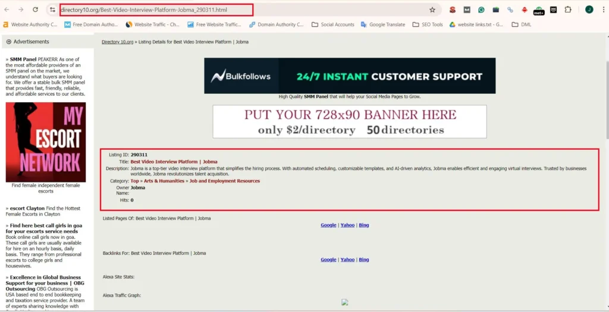The height and width of the screenshot is (312, 609).
Task: Expand DML bookmark folder
Action: (521, 24)
